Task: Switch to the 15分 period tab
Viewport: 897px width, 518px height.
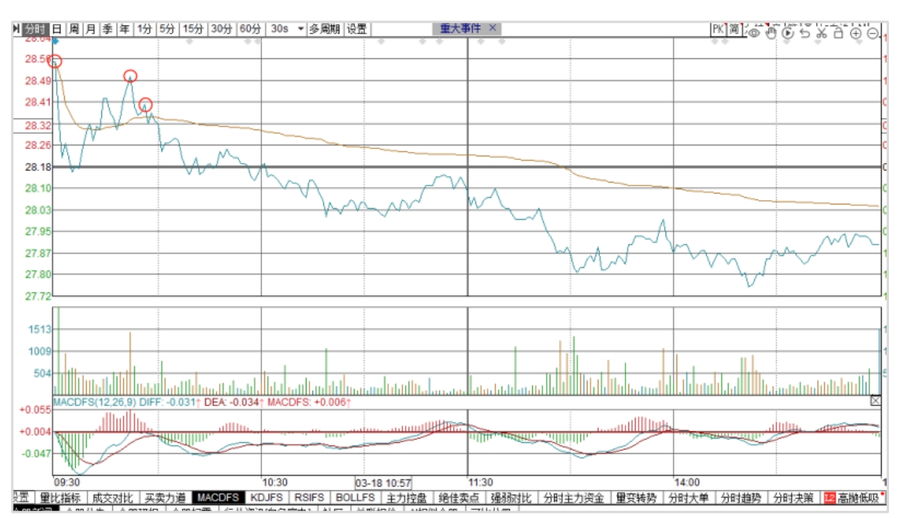Action: (x=193, y=29)
